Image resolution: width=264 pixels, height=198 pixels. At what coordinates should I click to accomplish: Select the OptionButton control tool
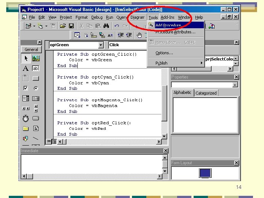coord(36,88)
